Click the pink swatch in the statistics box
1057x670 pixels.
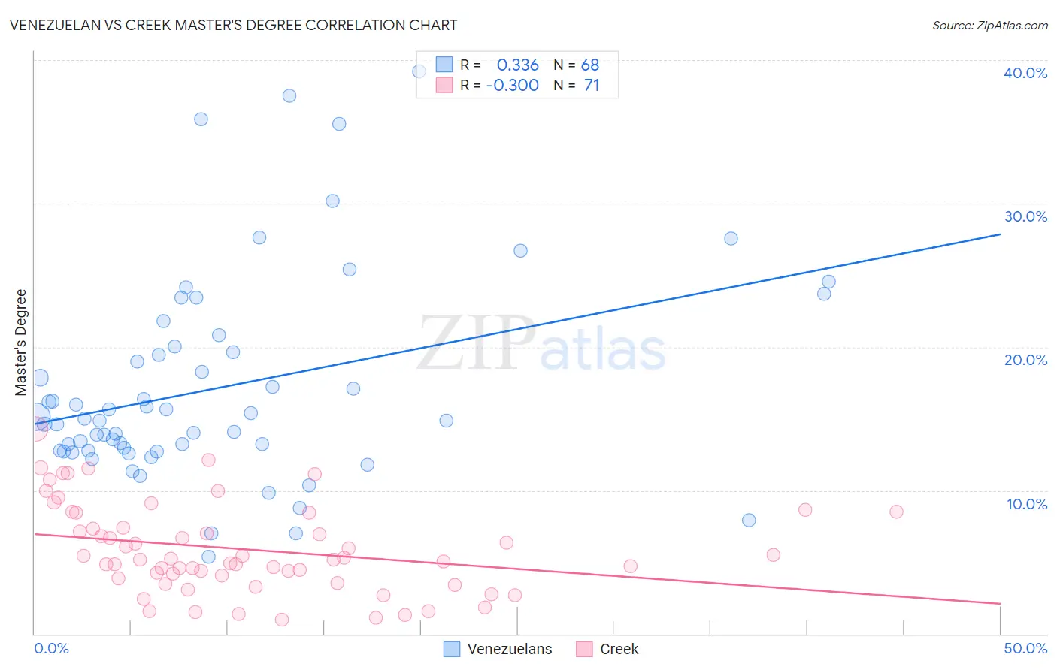point(444,85)
